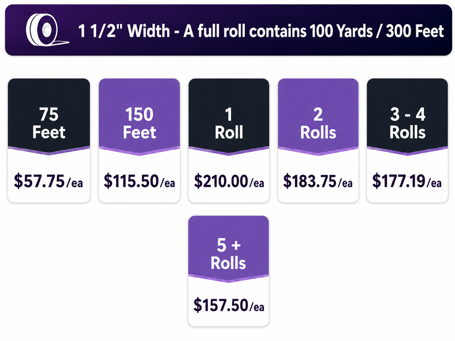Select the 75 Feet pricing card
Screen dimensions: 455x341
pyautogui.click(x=49, y=140)
